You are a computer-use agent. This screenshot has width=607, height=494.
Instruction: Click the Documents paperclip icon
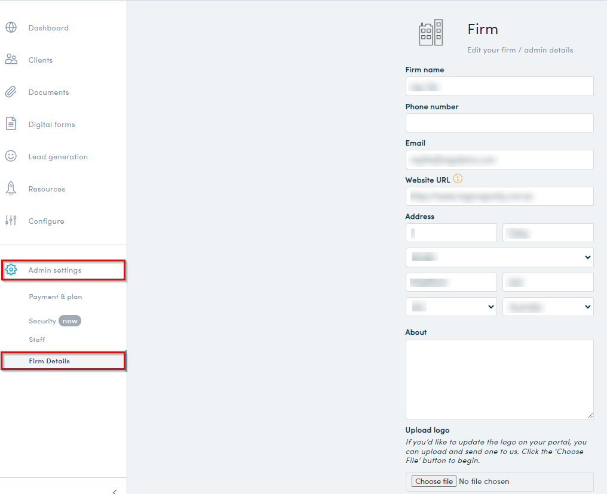click(x=11, y=92)
